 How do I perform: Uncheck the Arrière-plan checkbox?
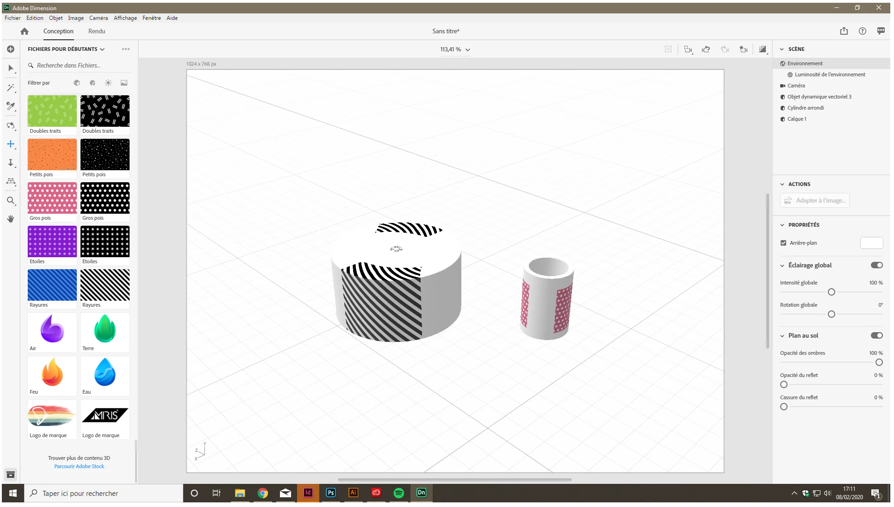click(x=783, y=243)
